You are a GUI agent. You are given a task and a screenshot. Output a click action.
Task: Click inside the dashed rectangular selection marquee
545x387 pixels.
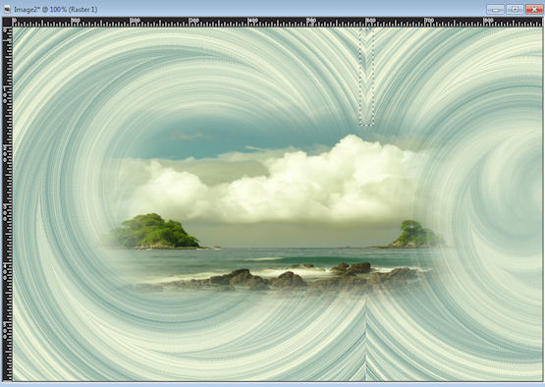pos(366,78)
